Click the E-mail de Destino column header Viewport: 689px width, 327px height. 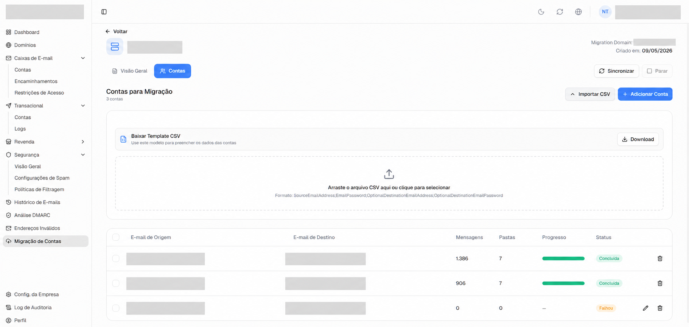pyautogui.click(x=314, y=237)
